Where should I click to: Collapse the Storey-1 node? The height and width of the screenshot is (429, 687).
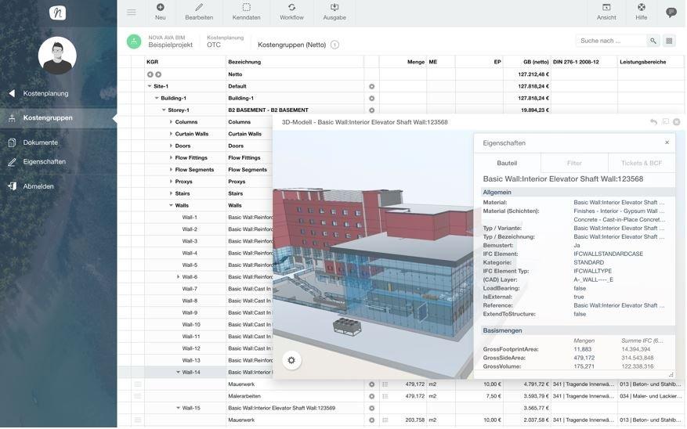pos(164,110)
